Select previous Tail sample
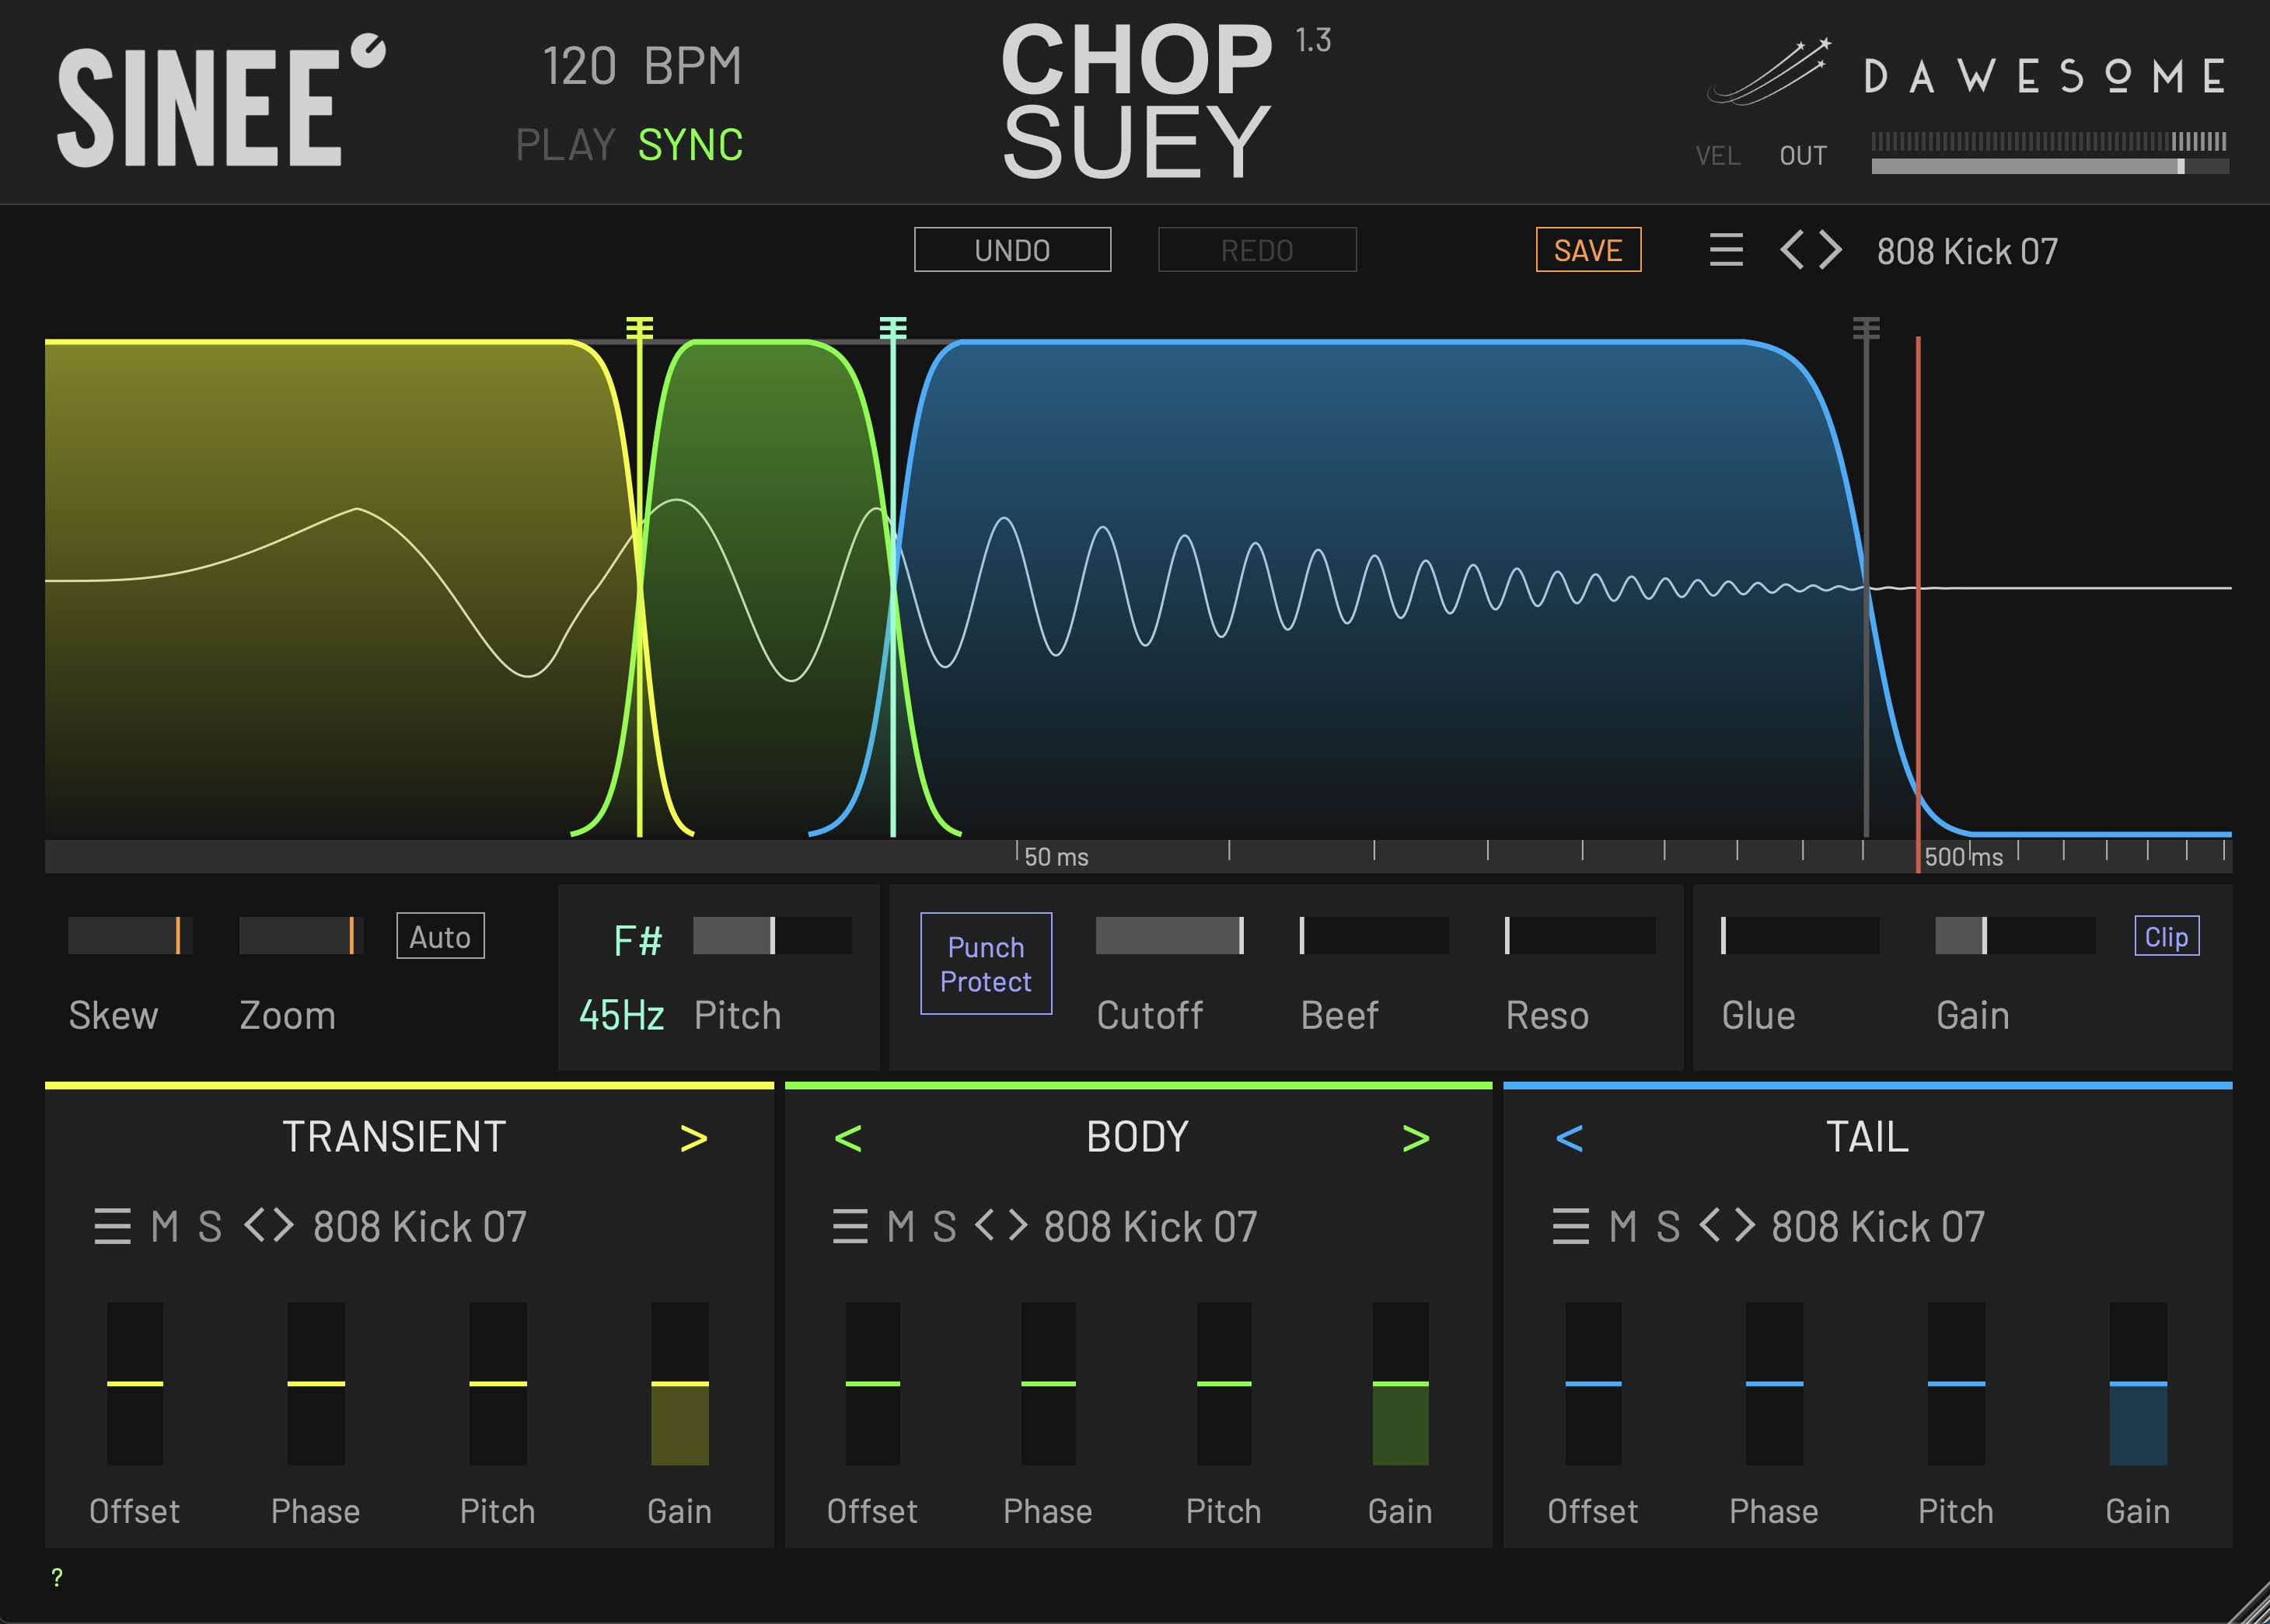 coord(1709,1225)
